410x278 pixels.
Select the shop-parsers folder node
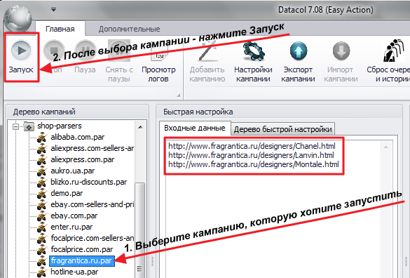[x=60, y=126]
